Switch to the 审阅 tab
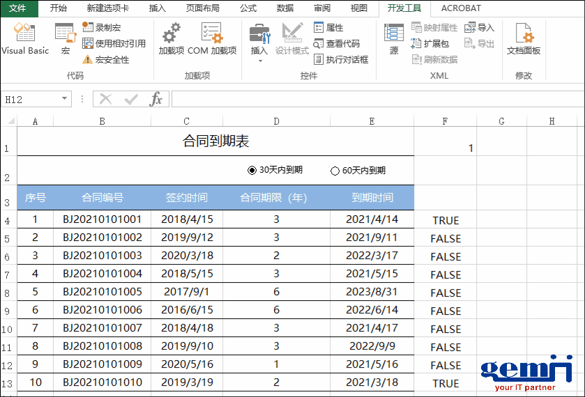 322,8
